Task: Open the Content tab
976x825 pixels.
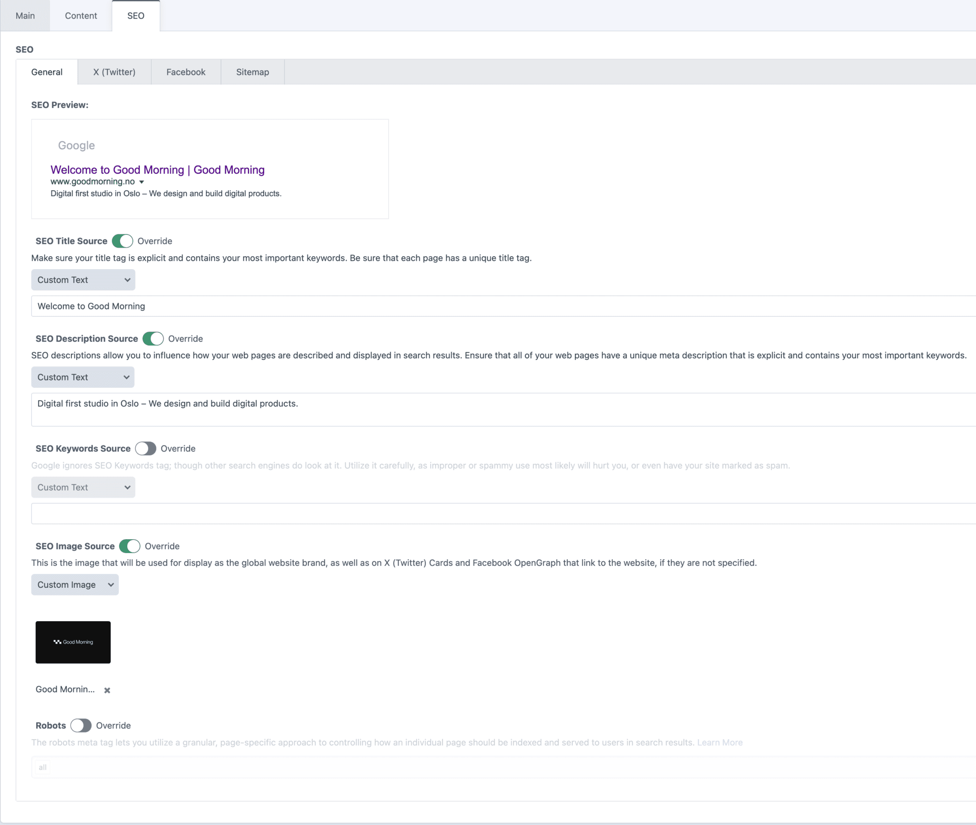Action: [81, 16]
